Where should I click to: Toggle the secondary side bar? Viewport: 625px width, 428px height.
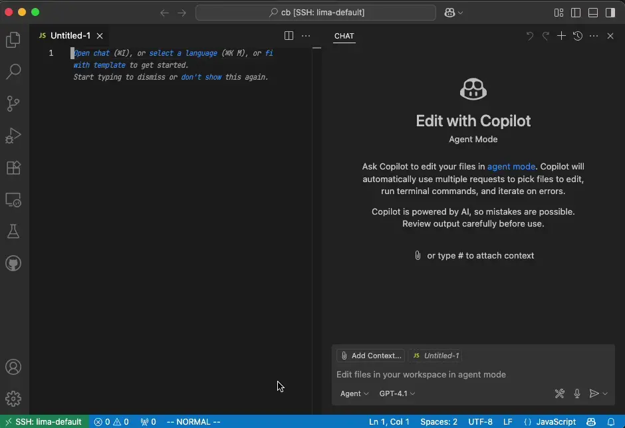[610, 13]
